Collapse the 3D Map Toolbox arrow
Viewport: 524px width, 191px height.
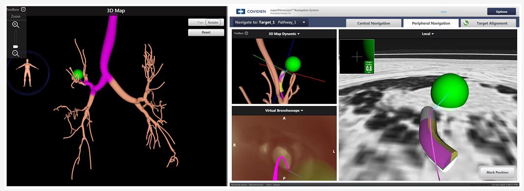tap(23, 9)
